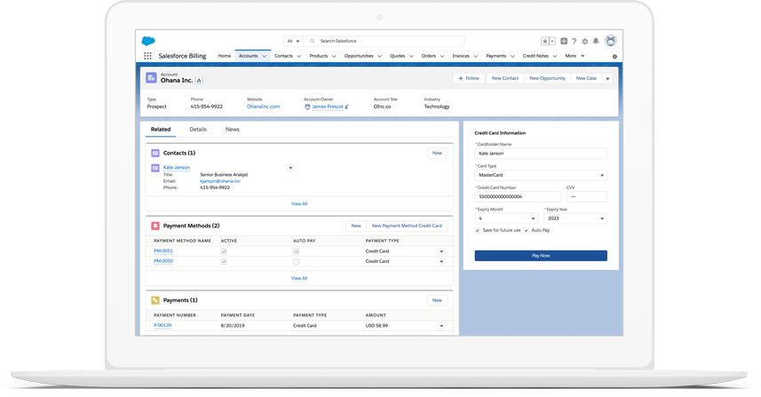This screenshot has height=397, width=761.
Task: Toggle Active checkbox for PM-0051
Action: [224, 251]
